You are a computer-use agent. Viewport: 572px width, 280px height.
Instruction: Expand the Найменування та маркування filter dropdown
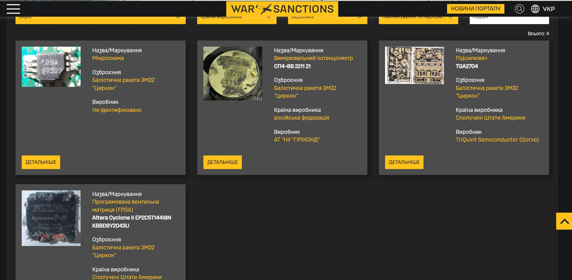click(x=419, y=20)
